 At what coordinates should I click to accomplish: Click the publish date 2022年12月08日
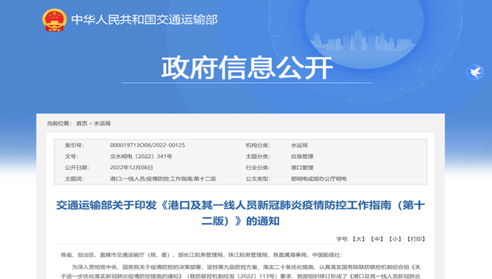[131, 167]
